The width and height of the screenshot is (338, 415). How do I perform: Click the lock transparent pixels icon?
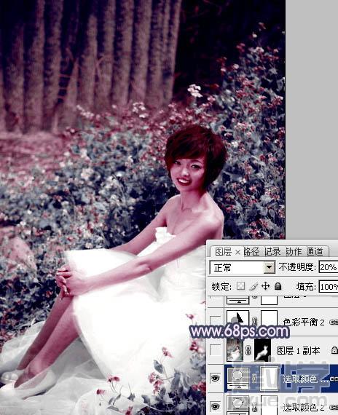[240, 286]
